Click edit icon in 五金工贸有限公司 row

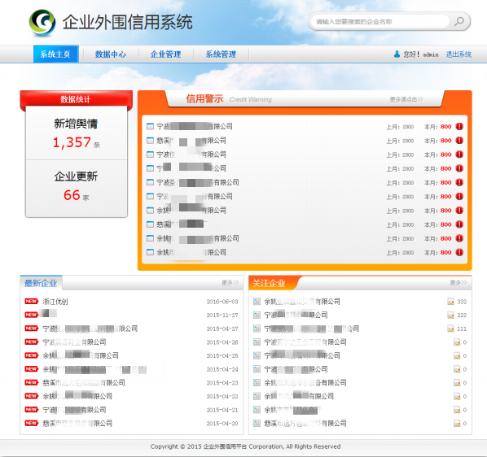457,342
